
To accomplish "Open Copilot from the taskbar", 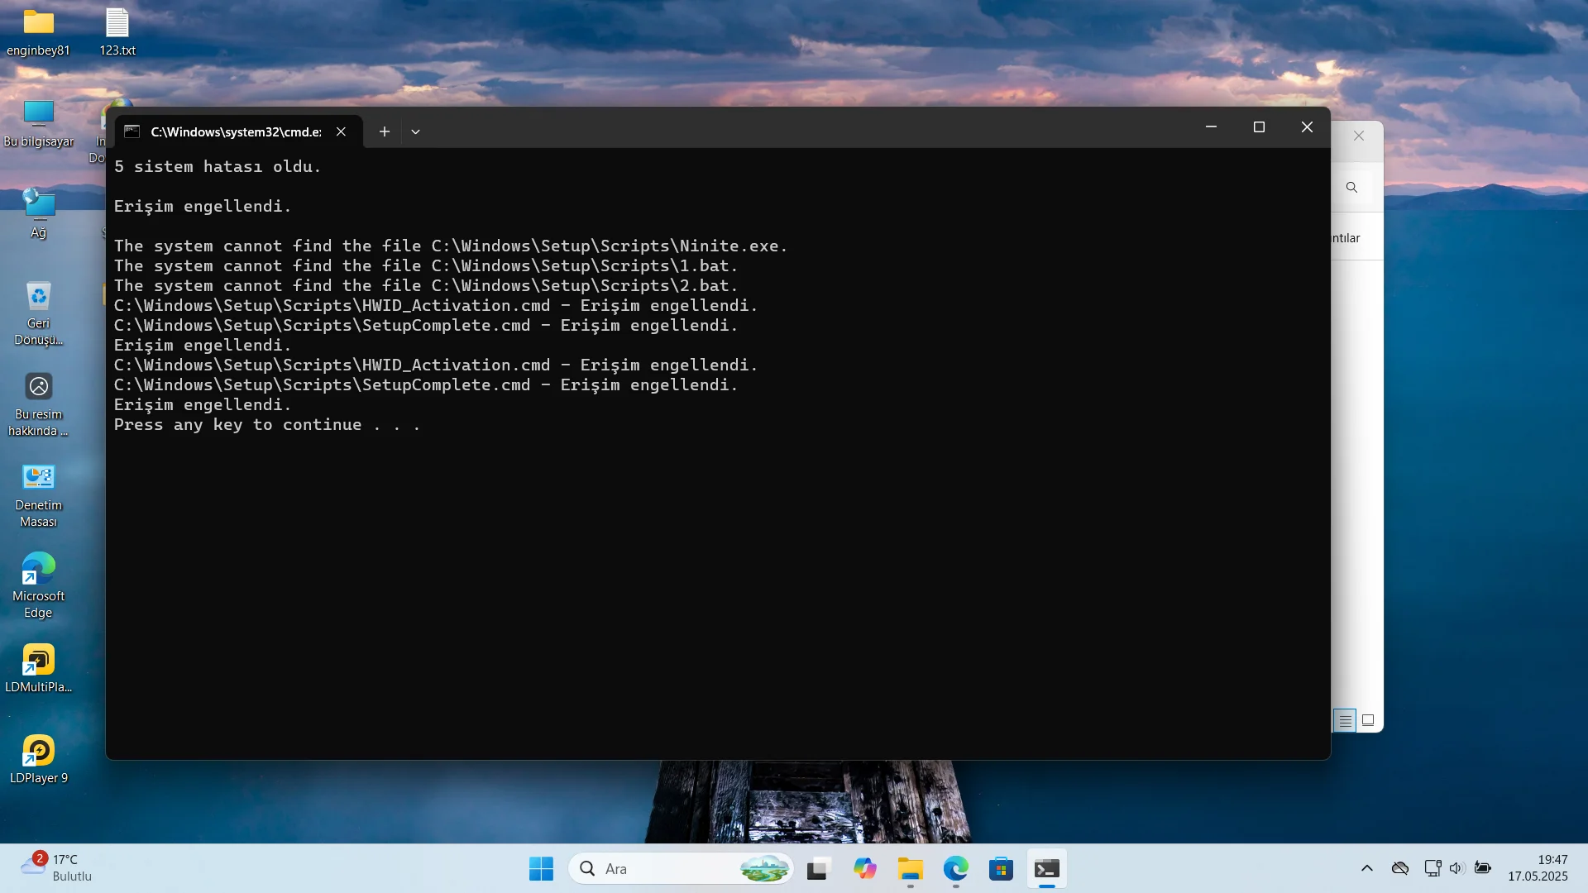I will coord(865,869).
